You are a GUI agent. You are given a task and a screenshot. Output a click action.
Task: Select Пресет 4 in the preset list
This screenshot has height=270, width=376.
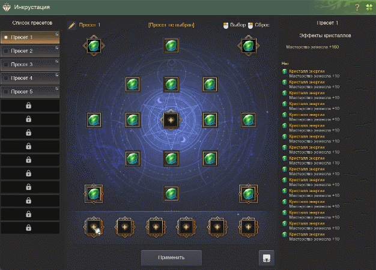coord(30,78)
